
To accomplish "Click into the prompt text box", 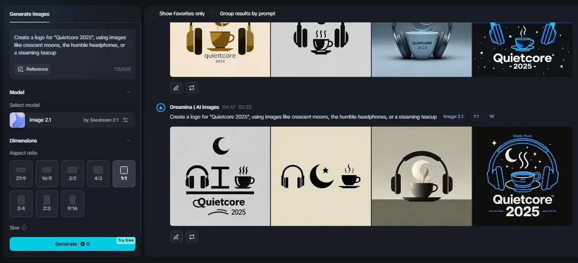I will coord(72,45).
